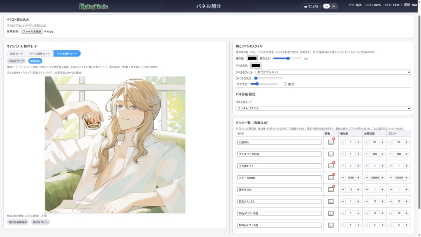Switch language to EN
This screenshot has width=421, height=237.
click(x=333, y=6)
